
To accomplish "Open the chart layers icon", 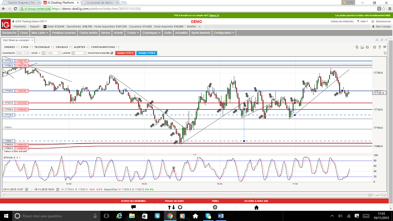I will click(357, 47).
